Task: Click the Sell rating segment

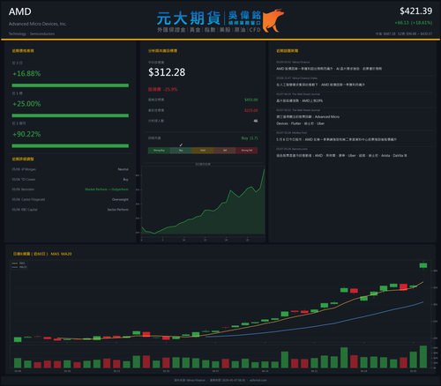Action: tap(225, 151)
